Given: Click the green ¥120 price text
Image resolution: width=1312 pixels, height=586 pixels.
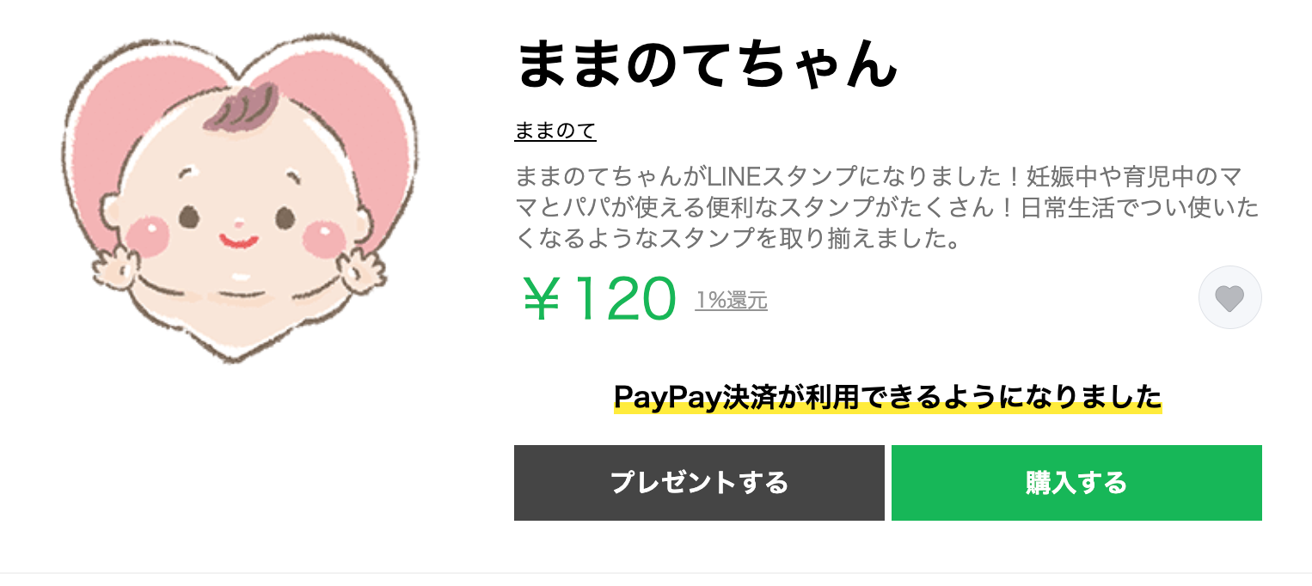Looking at the screenshot, I should [598, 299].
